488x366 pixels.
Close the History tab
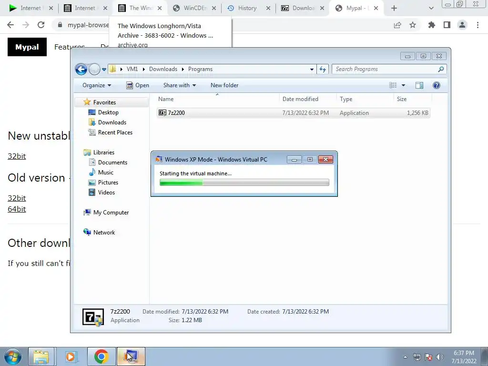[268, 8]
